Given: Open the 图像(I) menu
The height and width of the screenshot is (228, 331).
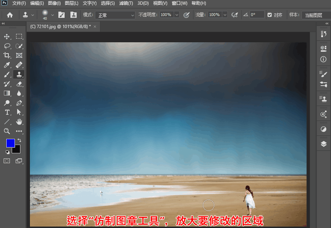Looking at the screenshot, I should point(54,3).
